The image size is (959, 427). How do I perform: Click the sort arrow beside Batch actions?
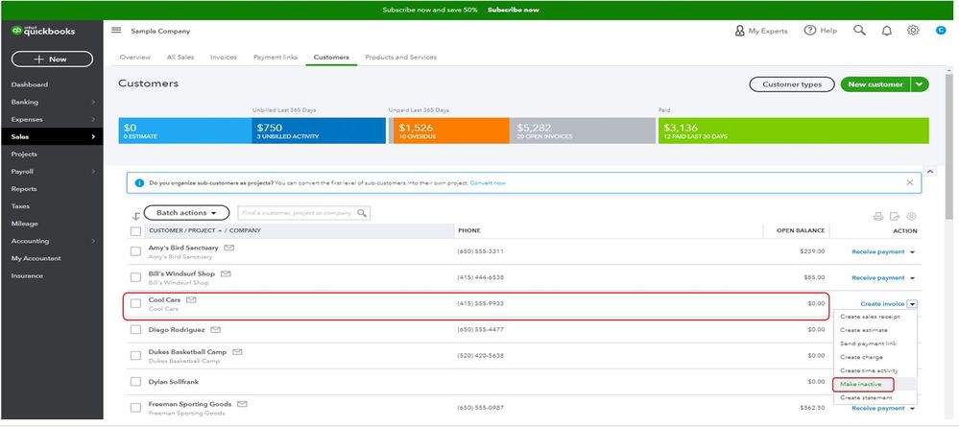pyautogui.click(x=135, y=216)
